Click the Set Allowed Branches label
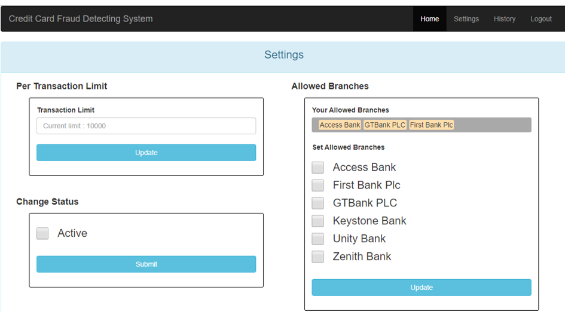565x312 pixels. [x=349, y=147]
